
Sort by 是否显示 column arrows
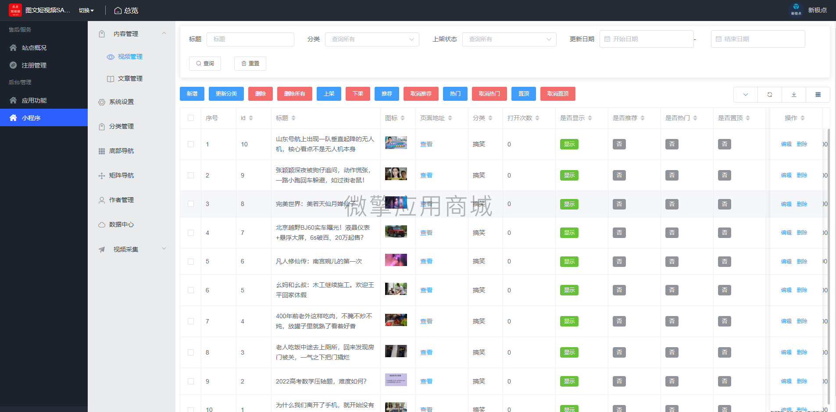[590, 118]
